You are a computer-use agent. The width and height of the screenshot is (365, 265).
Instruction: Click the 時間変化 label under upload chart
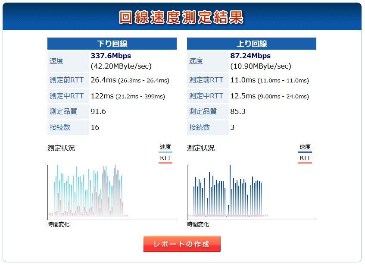click(x=198, y=224)
